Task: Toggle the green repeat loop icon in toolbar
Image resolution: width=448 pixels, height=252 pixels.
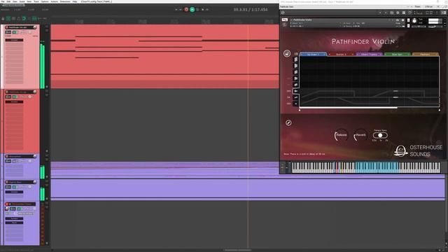Action: click(24, 19)
